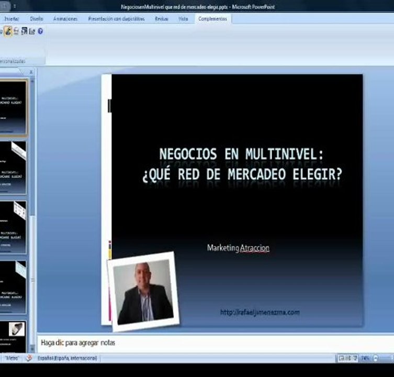Image resolution: width=394 pixels, height=377 pixels.
Task: Switch to Normal view in the status bar
Action: click(341, 358)
